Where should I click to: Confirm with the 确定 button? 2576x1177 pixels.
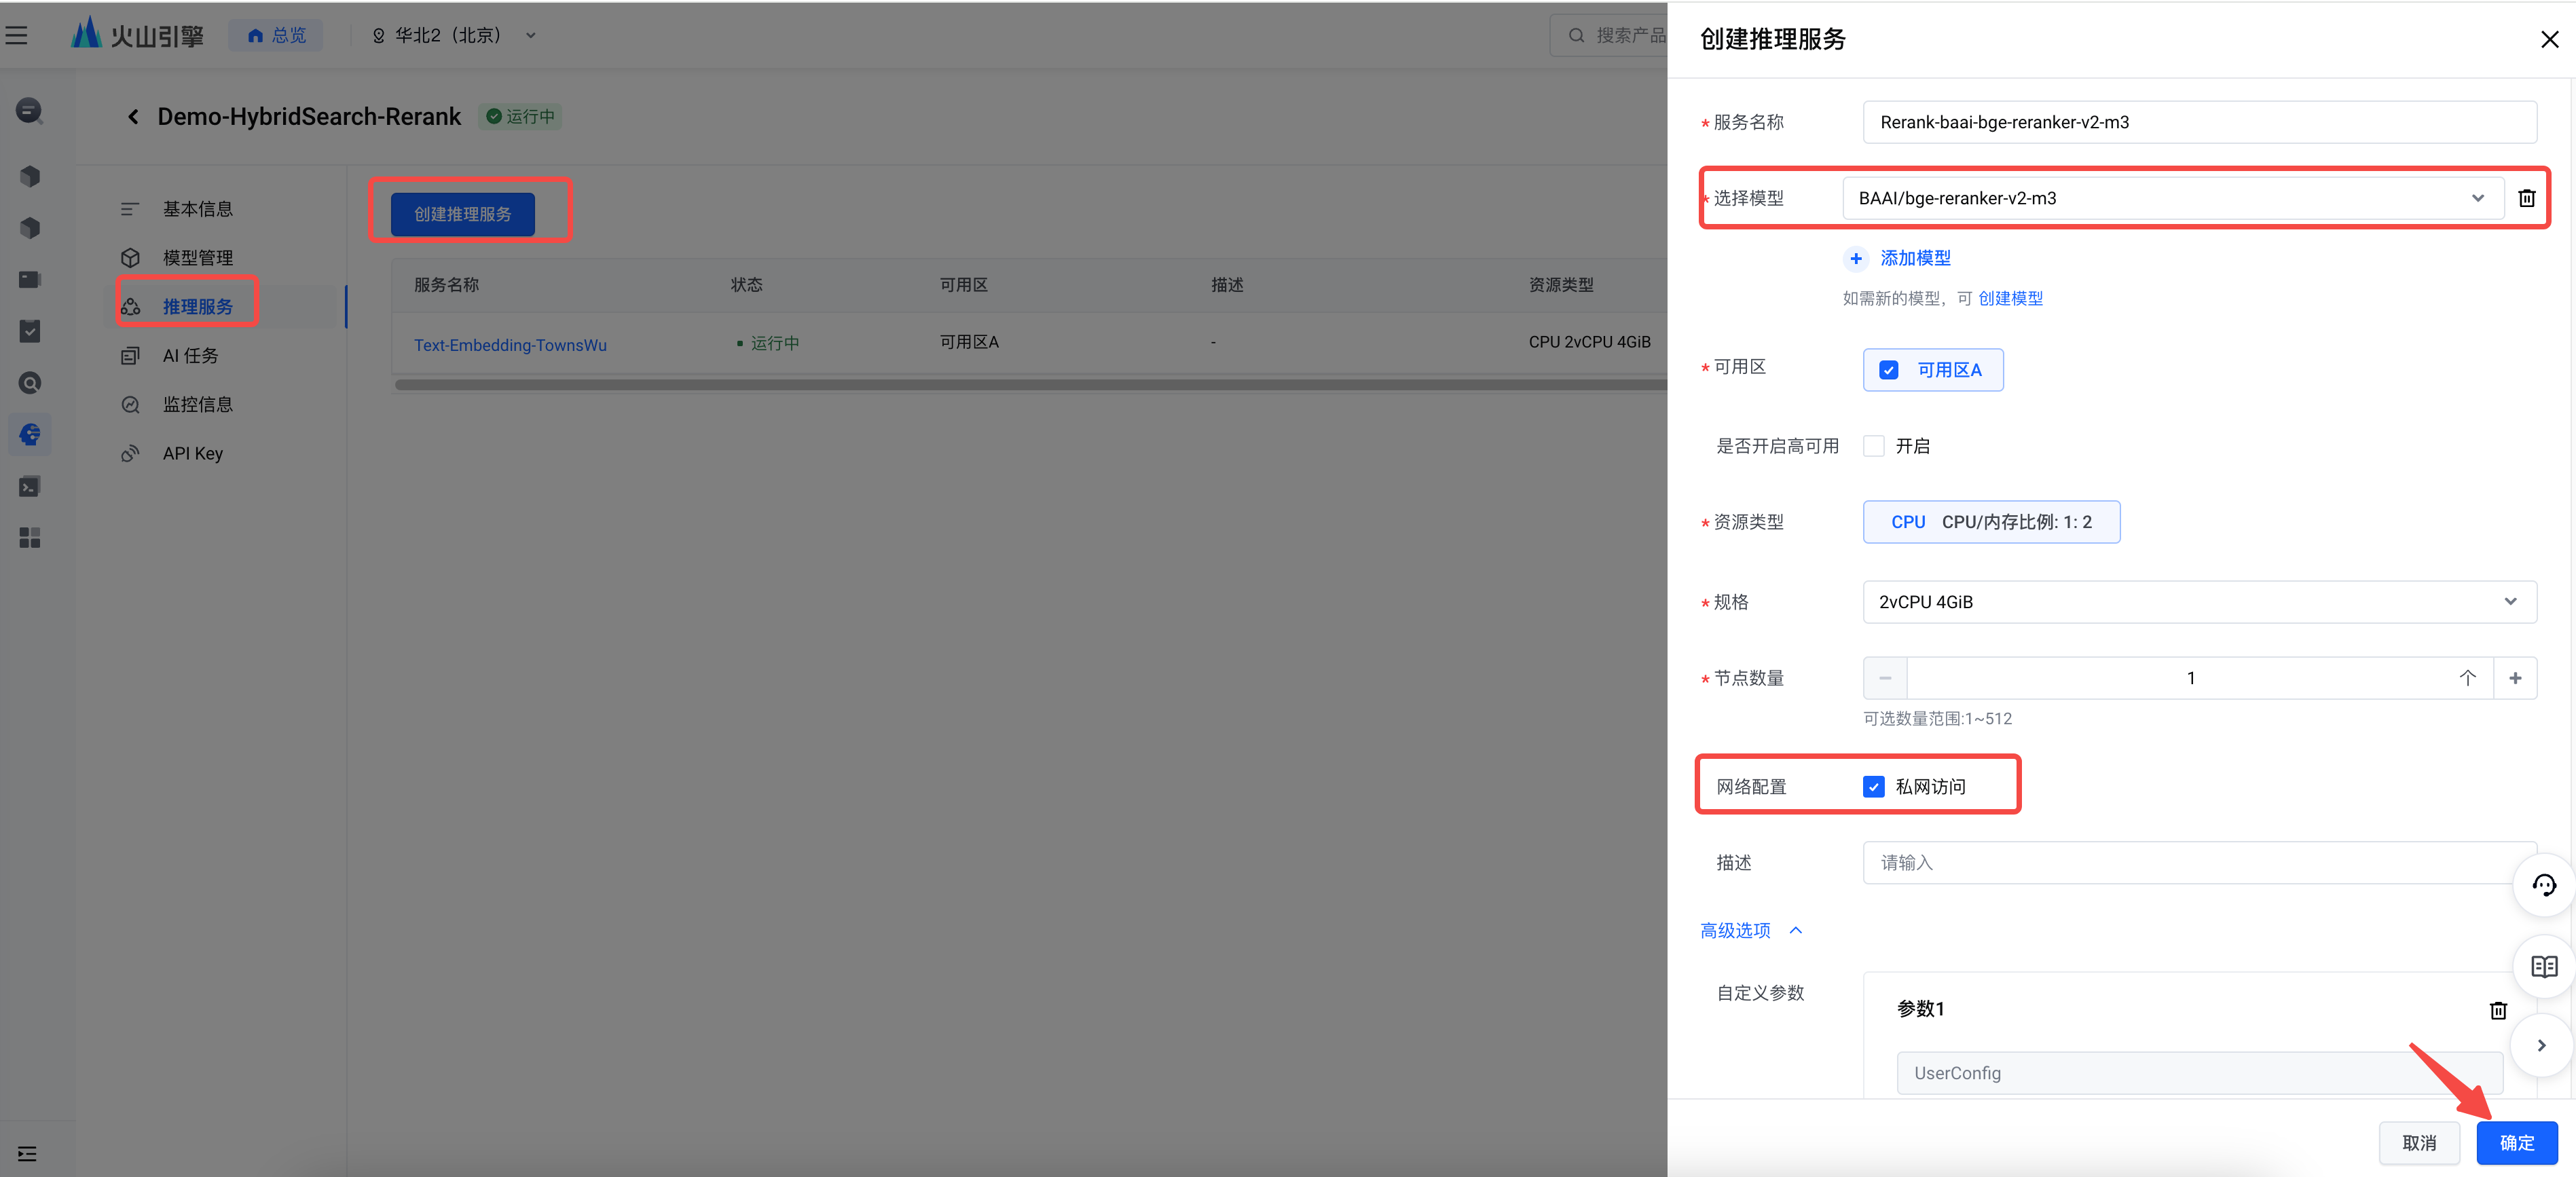pyautogui.click(x=2516, y=1143)
